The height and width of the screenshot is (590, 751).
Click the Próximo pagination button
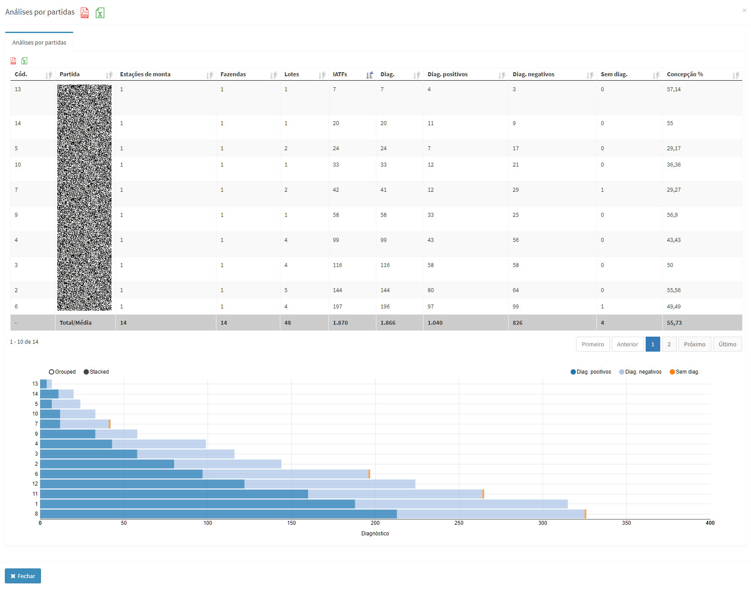coord(694,344)
